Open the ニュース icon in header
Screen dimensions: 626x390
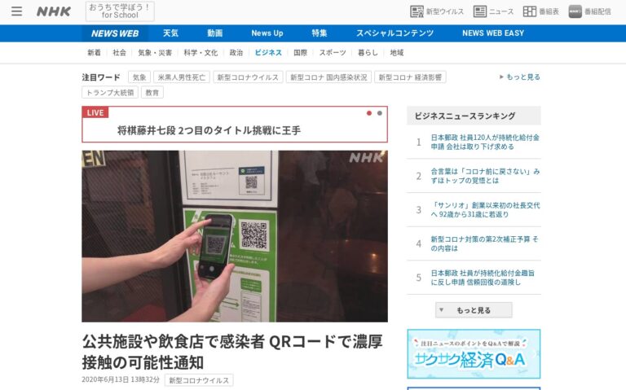point(493,11)
